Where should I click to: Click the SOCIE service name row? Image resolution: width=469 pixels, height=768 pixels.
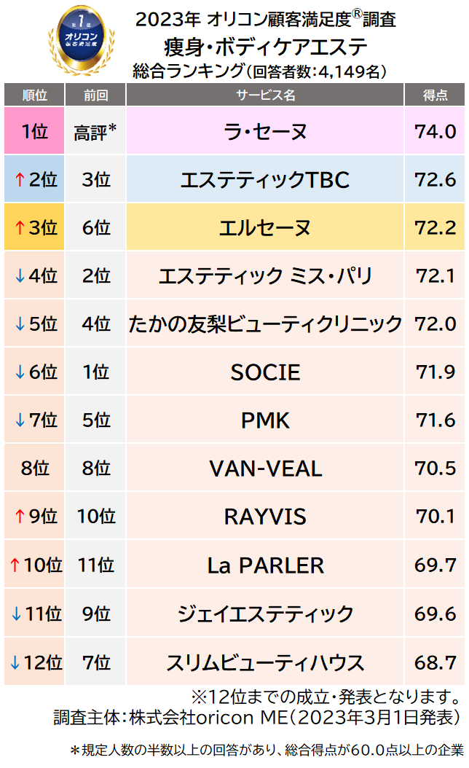[265, 372]
